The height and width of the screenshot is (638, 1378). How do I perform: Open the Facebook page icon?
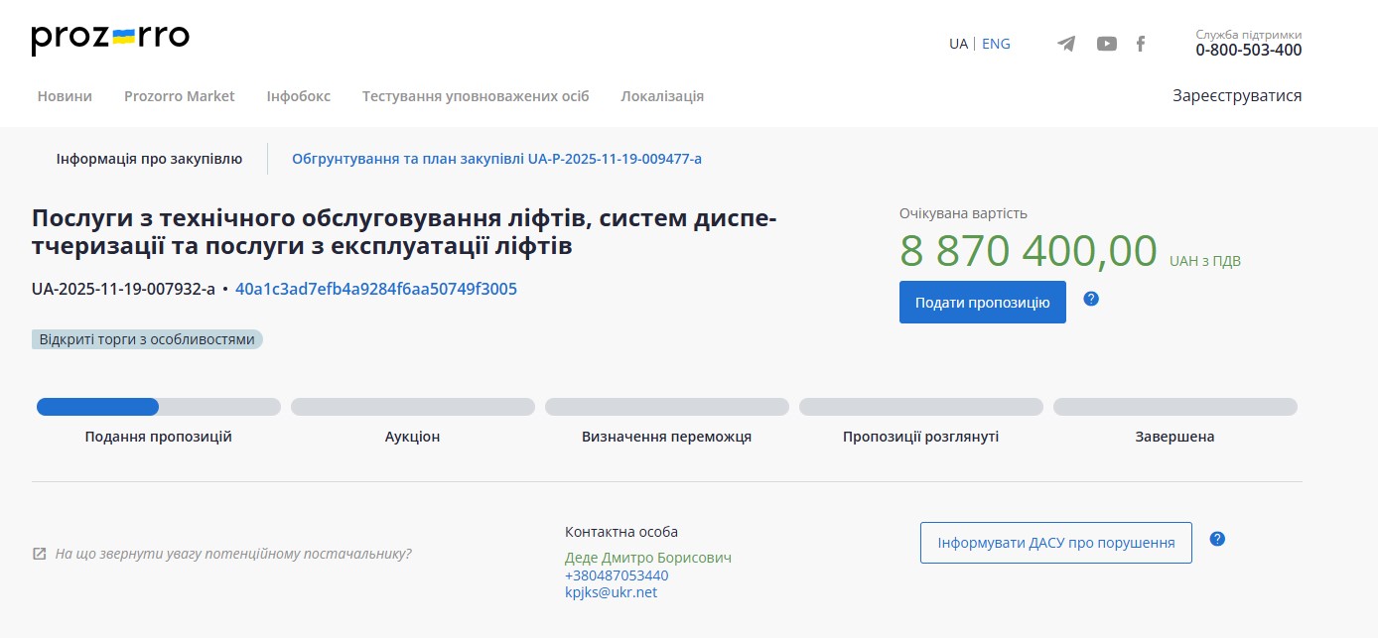coord(1141,44)
